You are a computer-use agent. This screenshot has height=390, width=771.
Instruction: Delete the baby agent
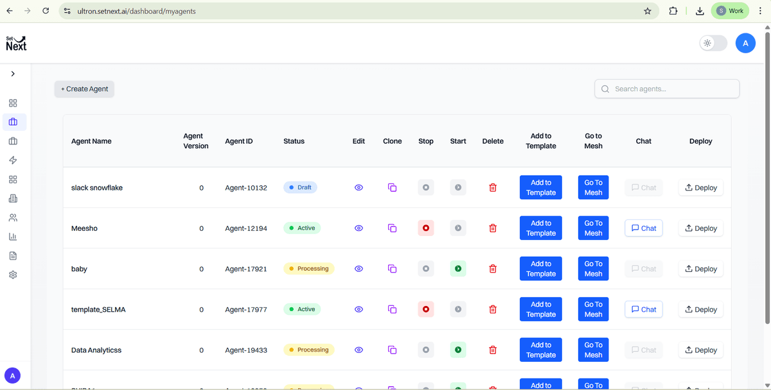point(493,269)
